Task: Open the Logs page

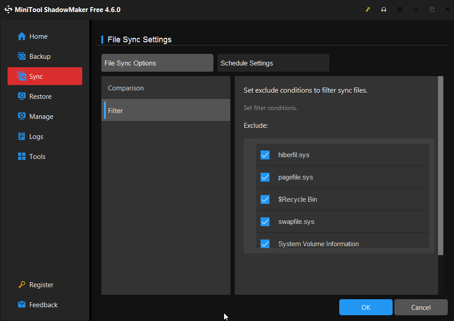Action: coord(45,136)
